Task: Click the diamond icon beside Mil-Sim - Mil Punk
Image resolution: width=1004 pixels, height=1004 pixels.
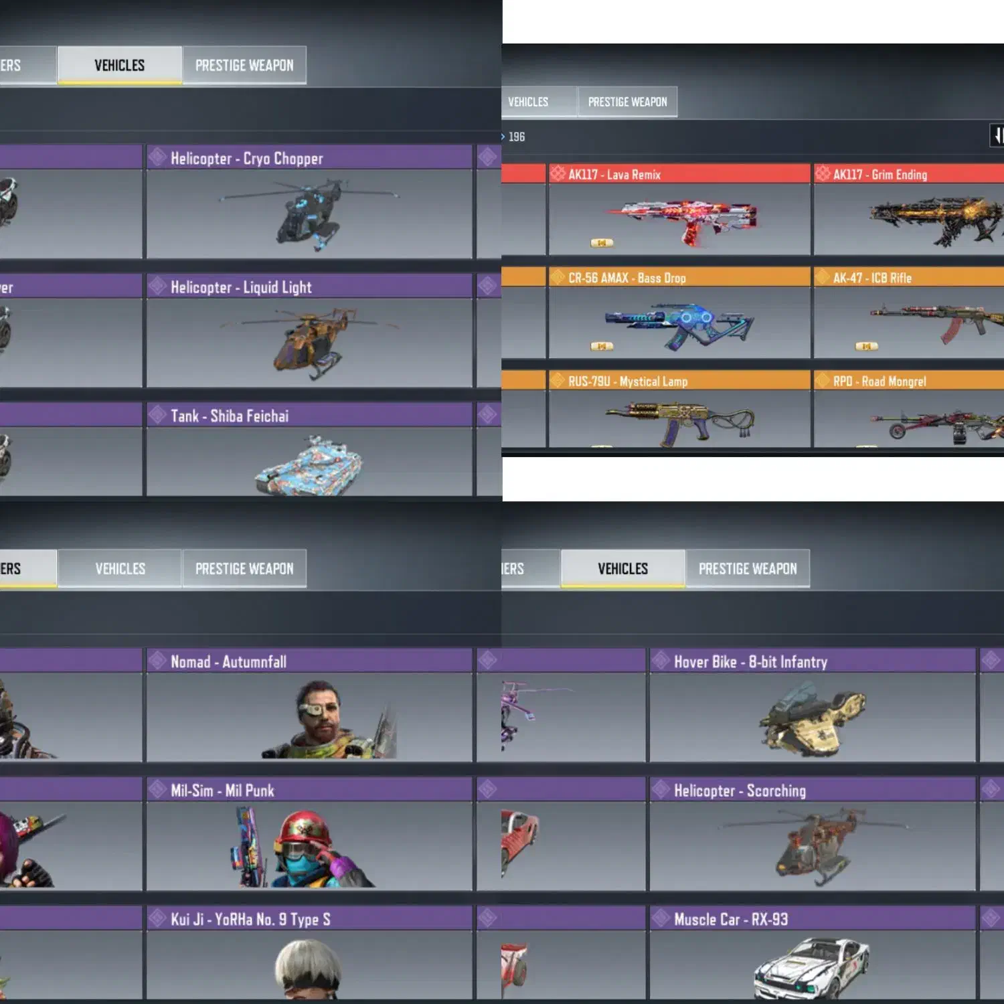Action: 158,790
